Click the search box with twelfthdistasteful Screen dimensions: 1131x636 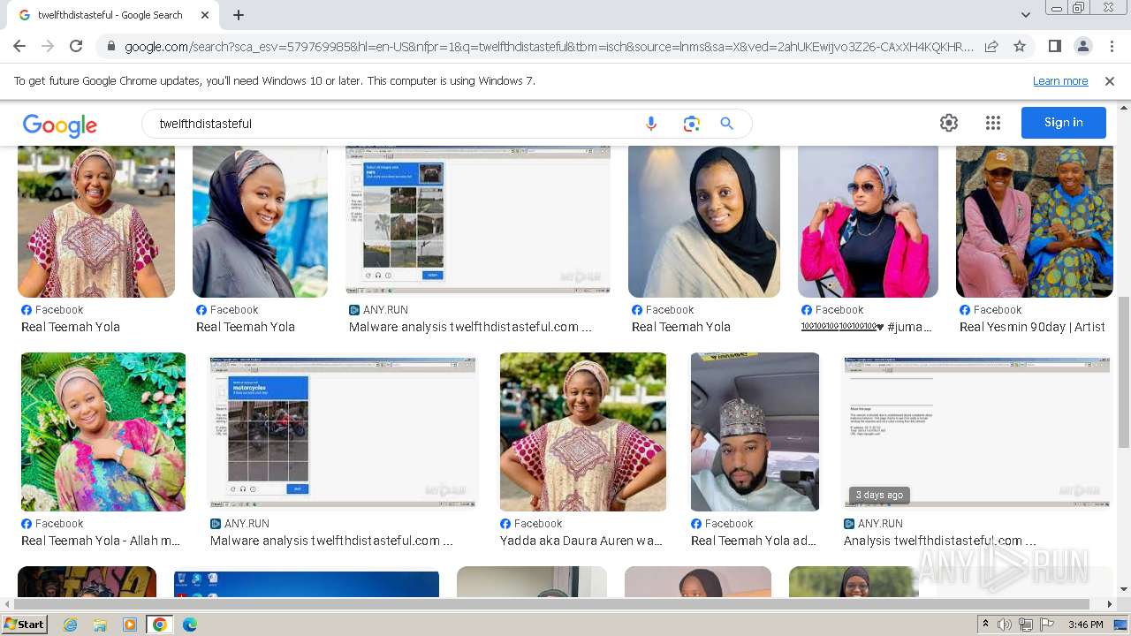(x=393, y=124)
